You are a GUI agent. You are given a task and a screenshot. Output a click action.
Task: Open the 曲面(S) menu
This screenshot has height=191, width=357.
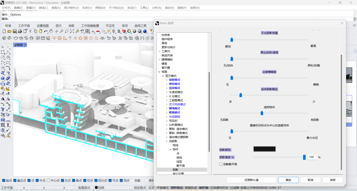coord(56,8)
